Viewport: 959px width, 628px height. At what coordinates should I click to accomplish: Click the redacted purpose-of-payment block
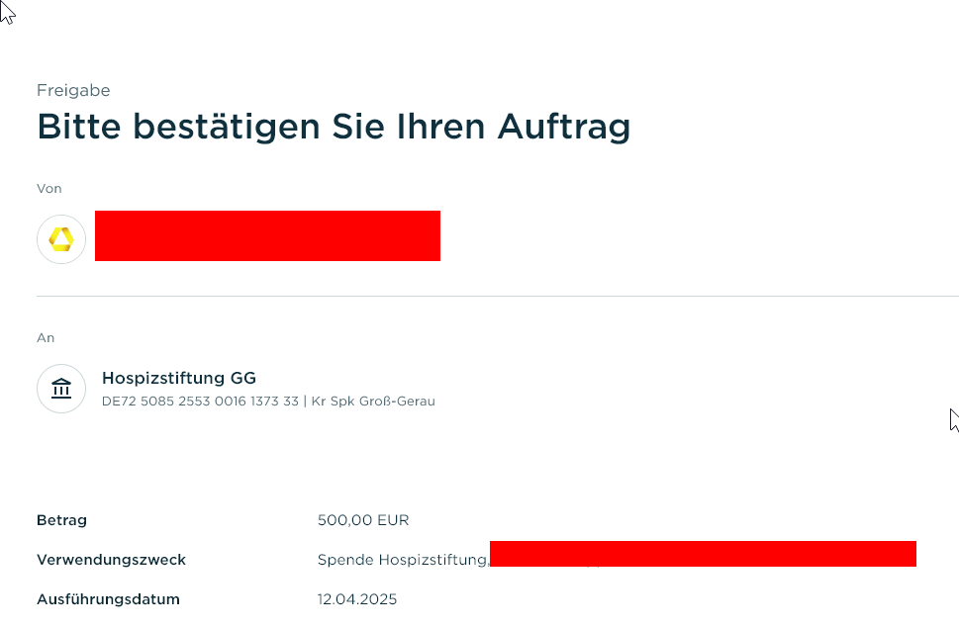coord(703,554)
